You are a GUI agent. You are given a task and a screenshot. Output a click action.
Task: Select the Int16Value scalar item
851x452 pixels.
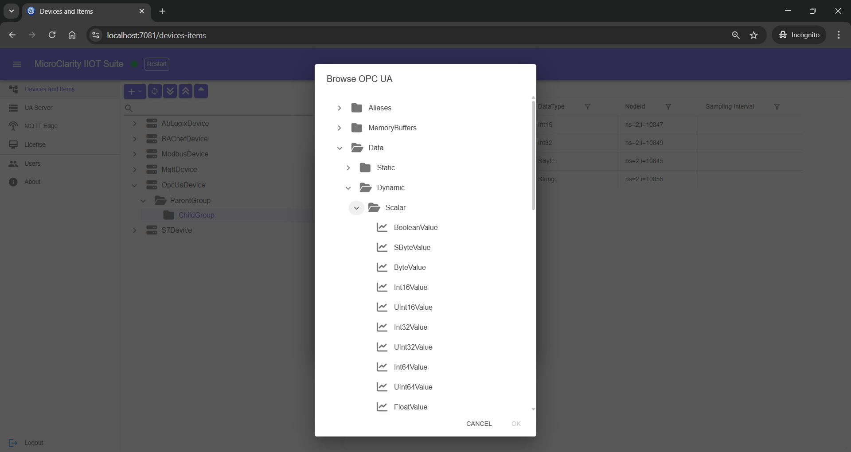click(x=411, y=287)
